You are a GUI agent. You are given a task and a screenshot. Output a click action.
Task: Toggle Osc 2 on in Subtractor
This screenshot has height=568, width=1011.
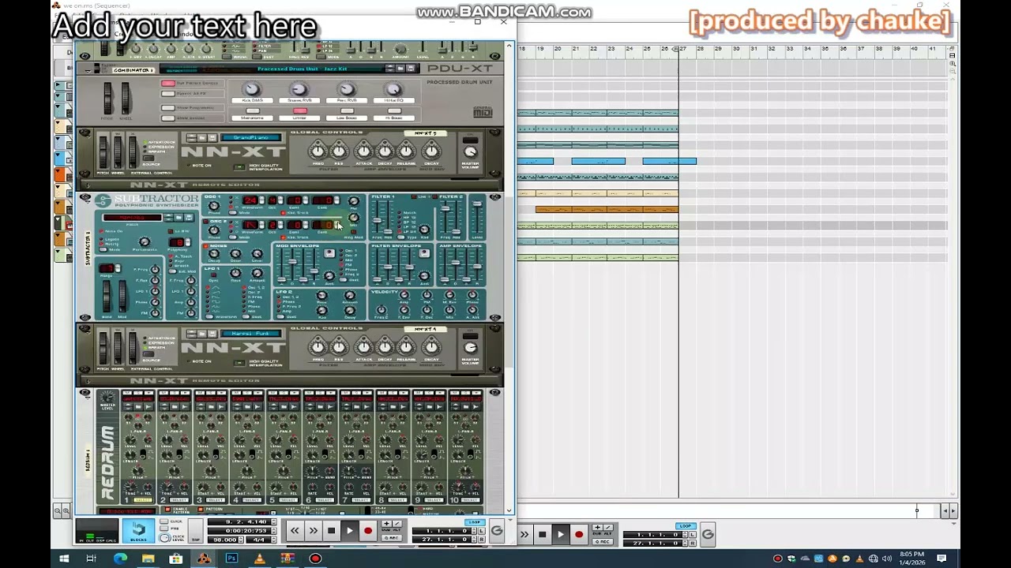[x=205, y=222]
